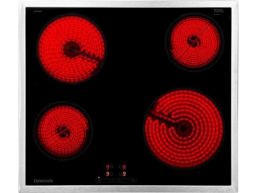Tap the power indicator light above power key
Image resolution: width=257 pixels, height=193 pixels.
(x=99, y=178)
